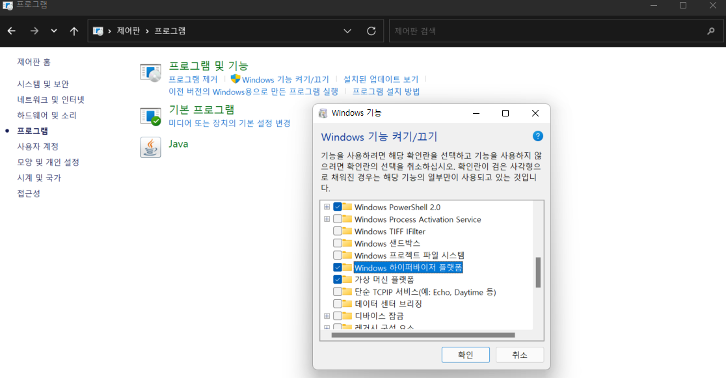
Task: Open 프로그램 설치 방법 link
Action: [x=386, y=92]
